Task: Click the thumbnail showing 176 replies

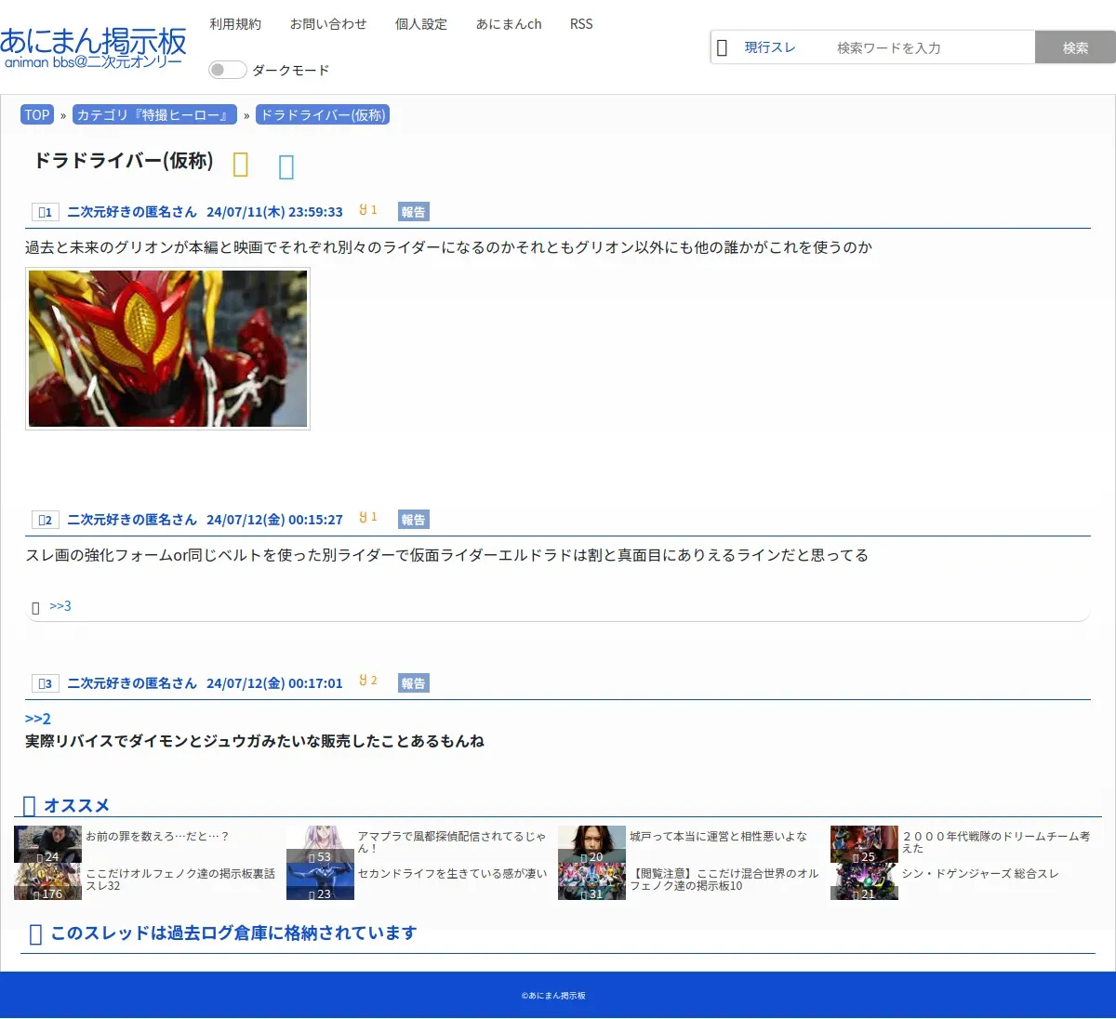Action: pos(47,881)
